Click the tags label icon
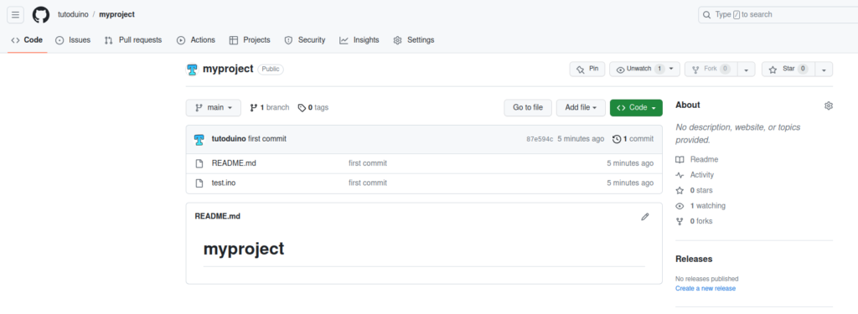The height and width of the screenshot is (314, 858). point(302,108)
